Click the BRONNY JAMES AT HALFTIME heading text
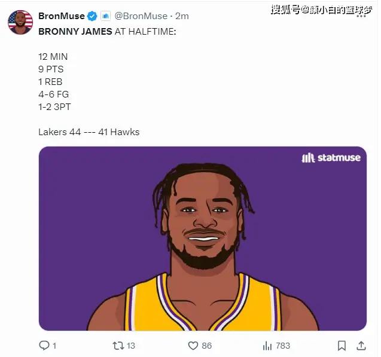The image size is (381, 357). (107, 31)
